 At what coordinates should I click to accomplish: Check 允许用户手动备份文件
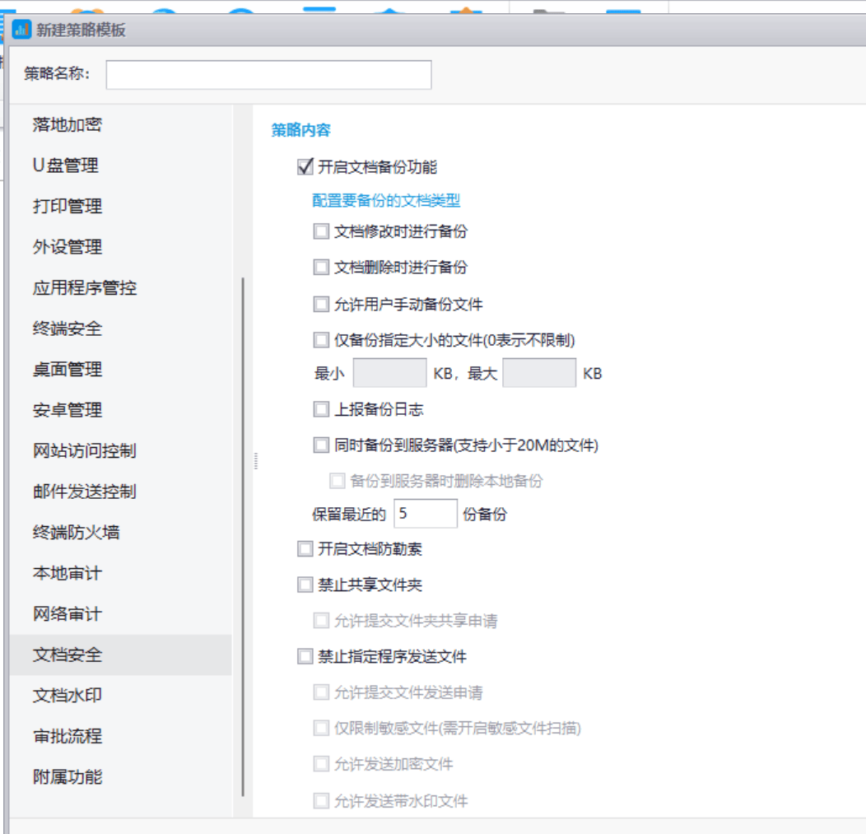(x=320, y=304)
